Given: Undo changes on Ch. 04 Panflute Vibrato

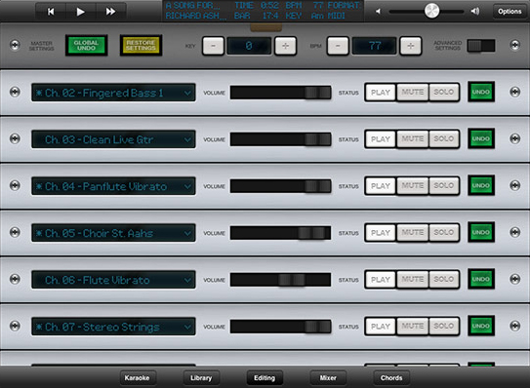Looking at the screenshot, I should coord(481,185).
